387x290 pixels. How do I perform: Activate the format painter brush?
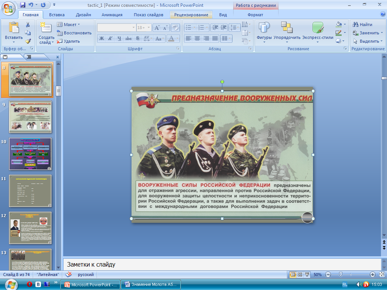(28, 41)
